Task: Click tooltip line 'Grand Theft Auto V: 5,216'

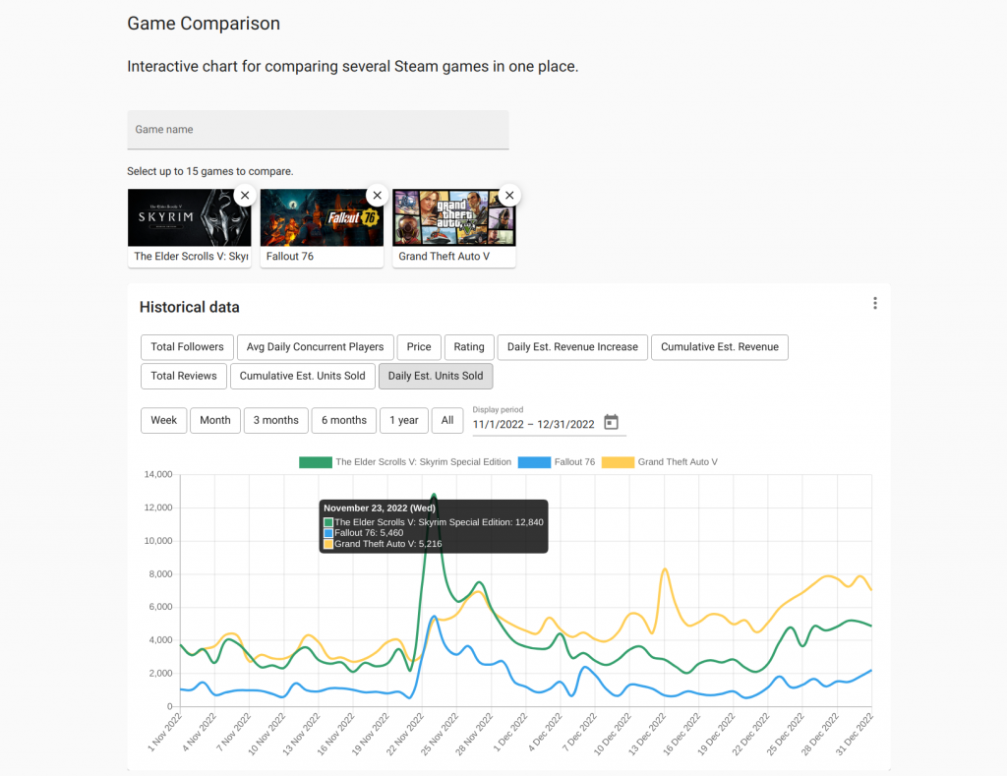Action: (x=387, y=544)
